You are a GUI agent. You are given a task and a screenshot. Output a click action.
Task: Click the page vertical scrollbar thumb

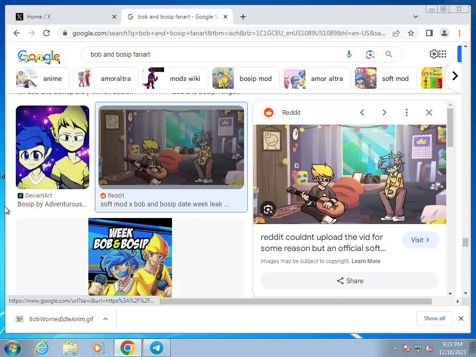tap(465, 242)
